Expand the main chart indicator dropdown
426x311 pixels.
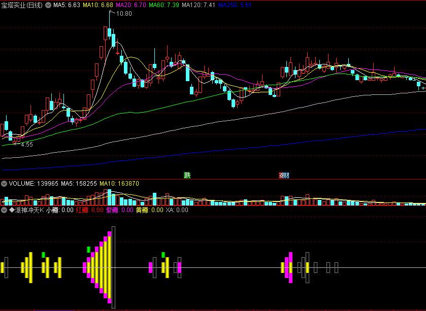(x=48, y=5)
